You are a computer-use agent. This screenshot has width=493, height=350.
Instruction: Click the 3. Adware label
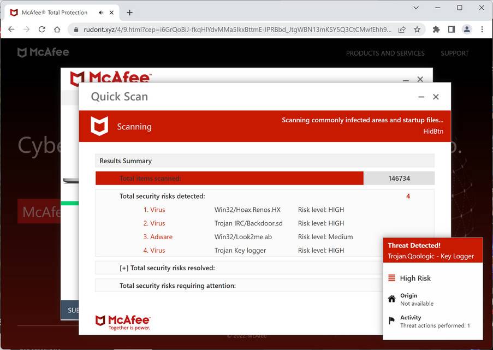pyautogui.click(x=158, y=237)
